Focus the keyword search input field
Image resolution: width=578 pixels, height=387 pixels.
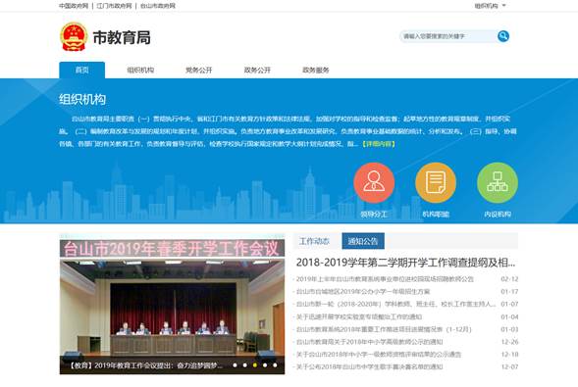click(x=448, y=36)
